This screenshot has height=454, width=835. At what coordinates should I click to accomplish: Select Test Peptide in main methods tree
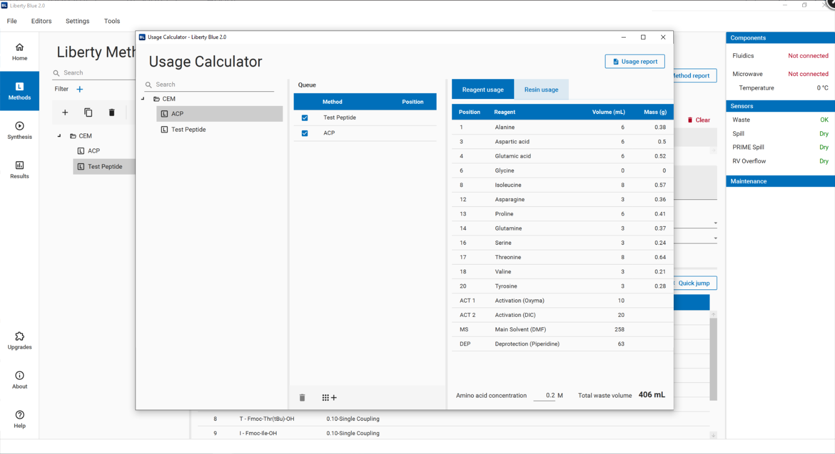tap(104, 167)
